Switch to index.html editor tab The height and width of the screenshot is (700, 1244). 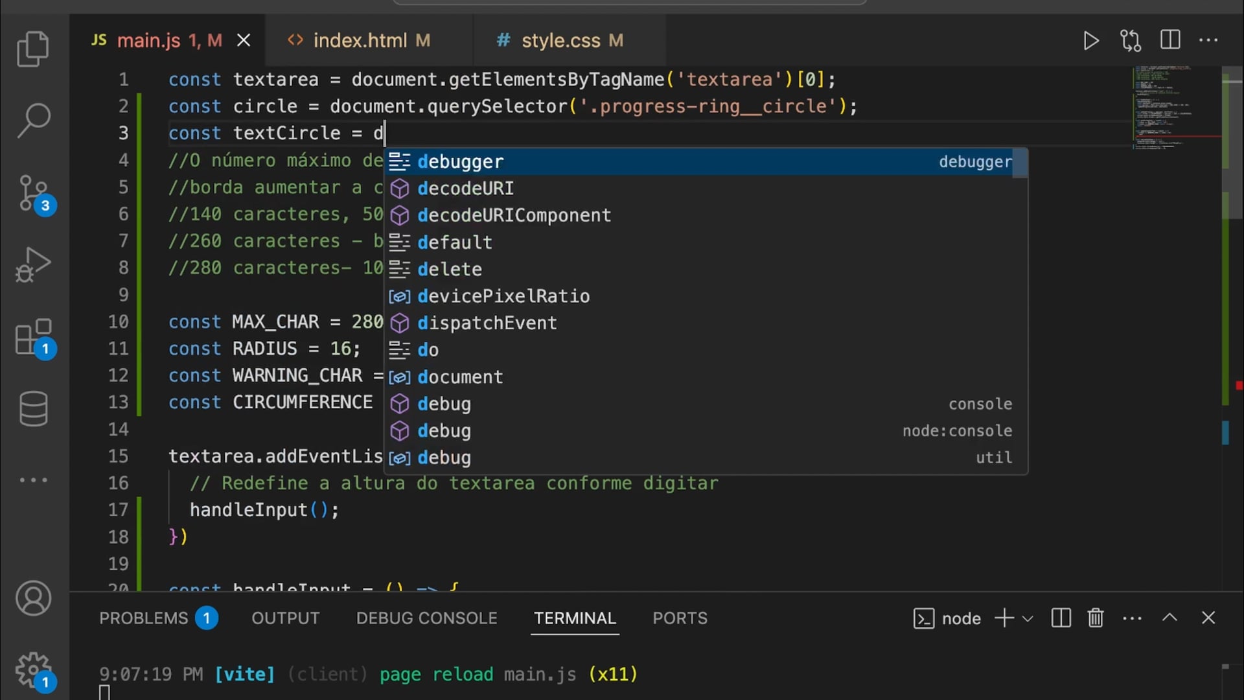point(360,41)
